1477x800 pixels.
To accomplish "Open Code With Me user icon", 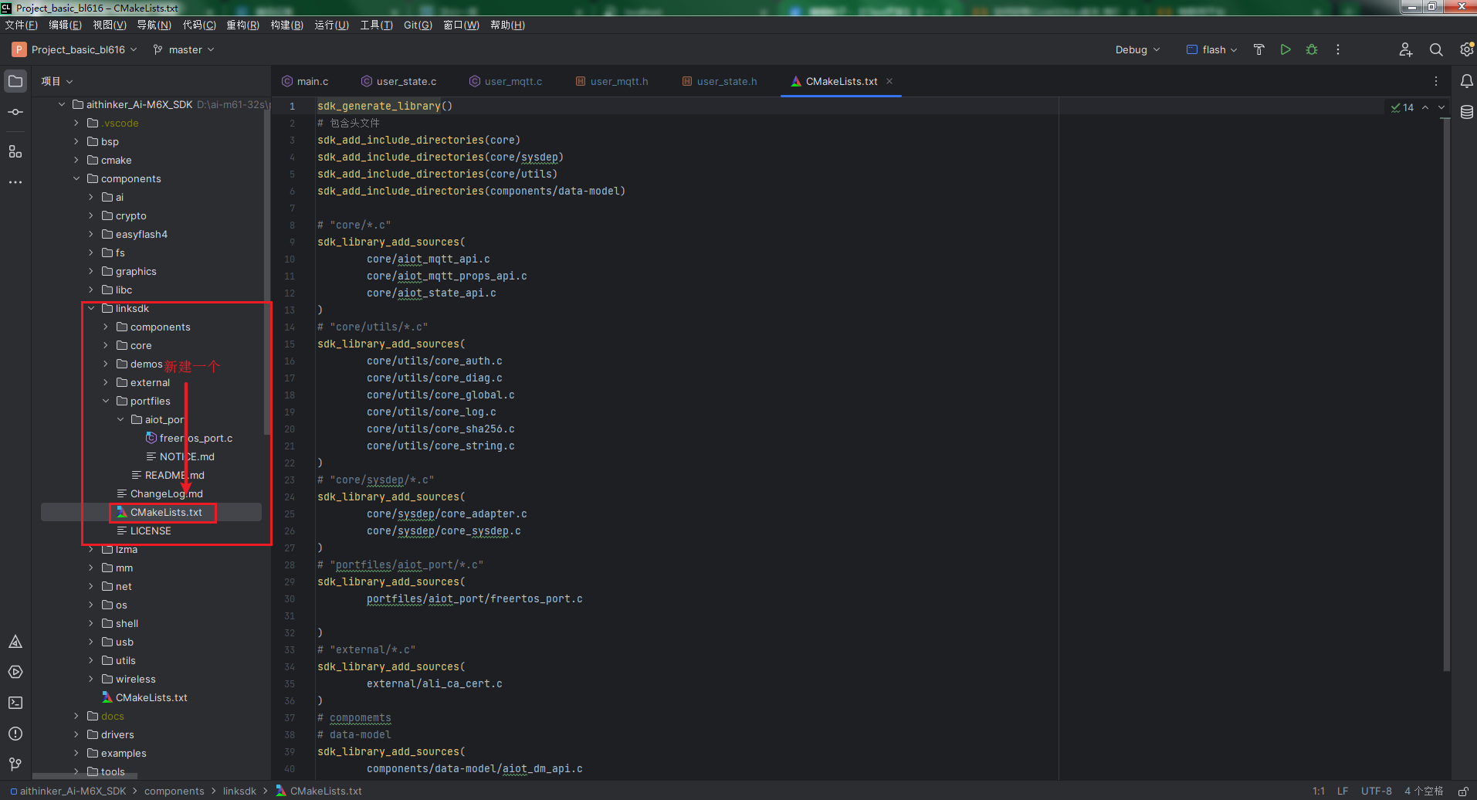I will pyautogui.click(x=1406, y=49).
